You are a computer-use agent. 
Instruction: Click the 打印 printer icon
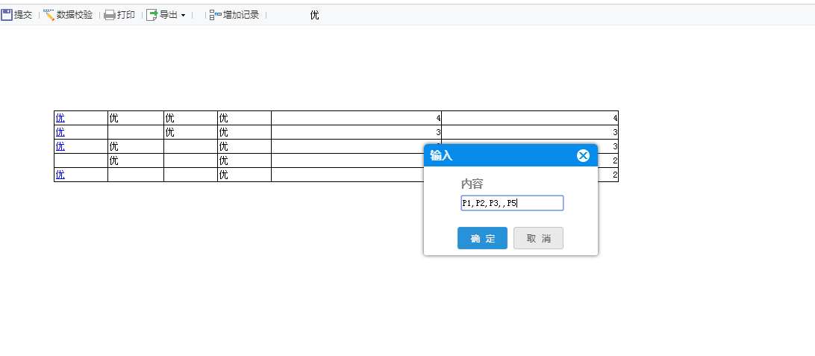(110, 15)
